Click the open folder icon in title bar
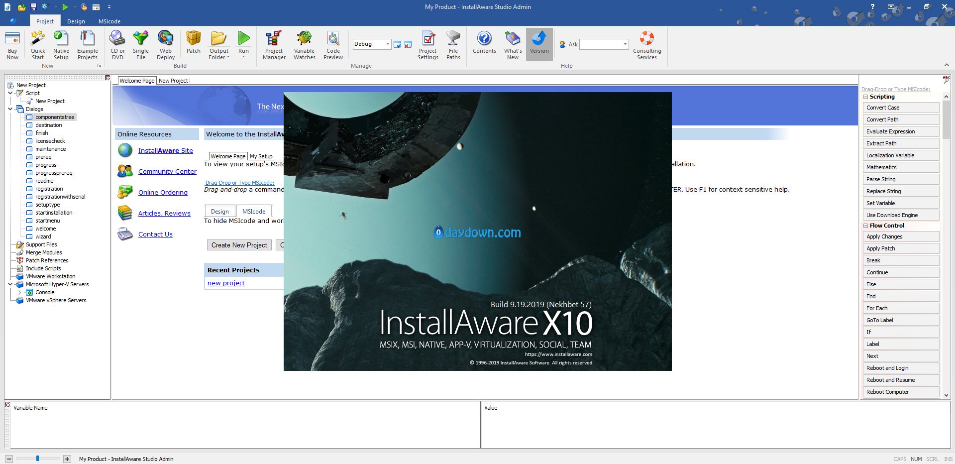955x464 pixels. [x=21, y=7]
